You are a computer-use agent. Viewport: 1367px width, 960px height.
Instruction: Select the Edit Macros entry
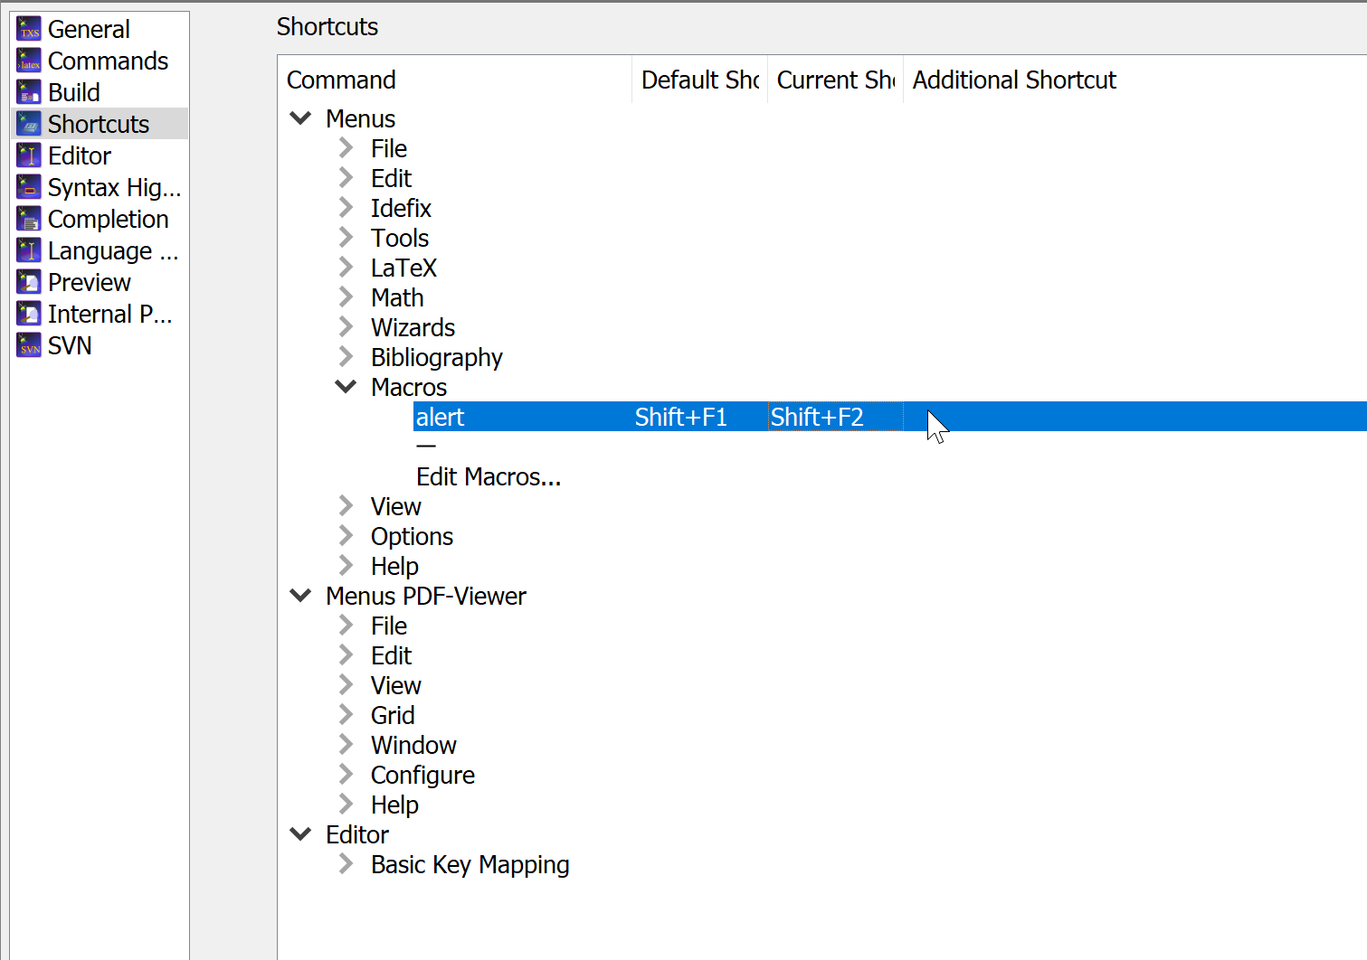pos(489,476)
